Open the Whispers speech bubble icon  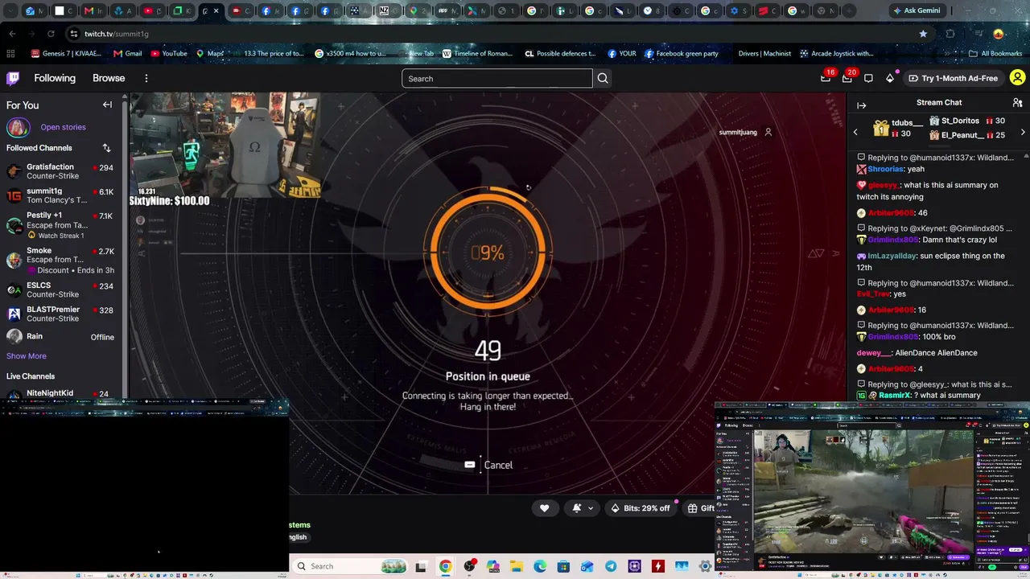click(868, 78)
